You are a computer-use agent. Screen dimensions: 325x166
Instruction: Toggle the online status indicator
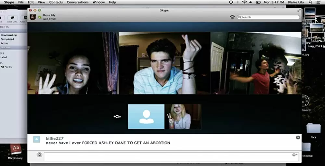(x=40, y=17)
